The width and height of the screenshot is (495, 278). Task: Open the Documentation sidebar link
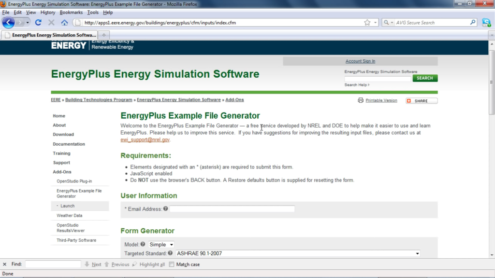click(69, 144)
